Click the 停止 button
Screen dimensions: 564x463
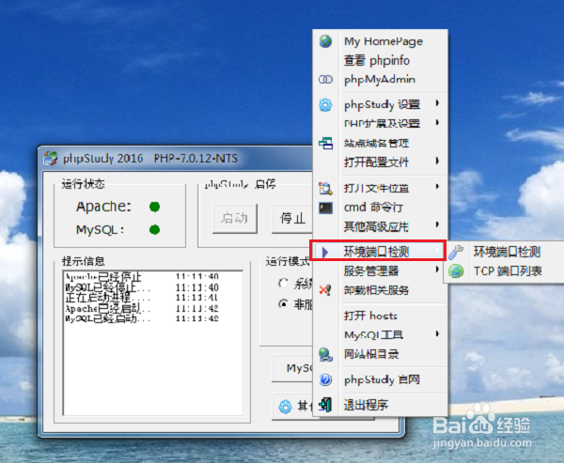[x=292, y=218]
